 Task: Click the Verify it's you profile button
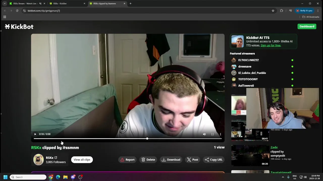pyautogui.click(x=304, y=11)
